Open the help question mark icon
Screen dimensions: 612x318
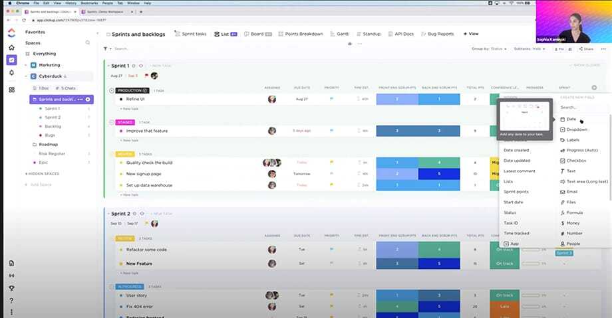pos(11,301)
